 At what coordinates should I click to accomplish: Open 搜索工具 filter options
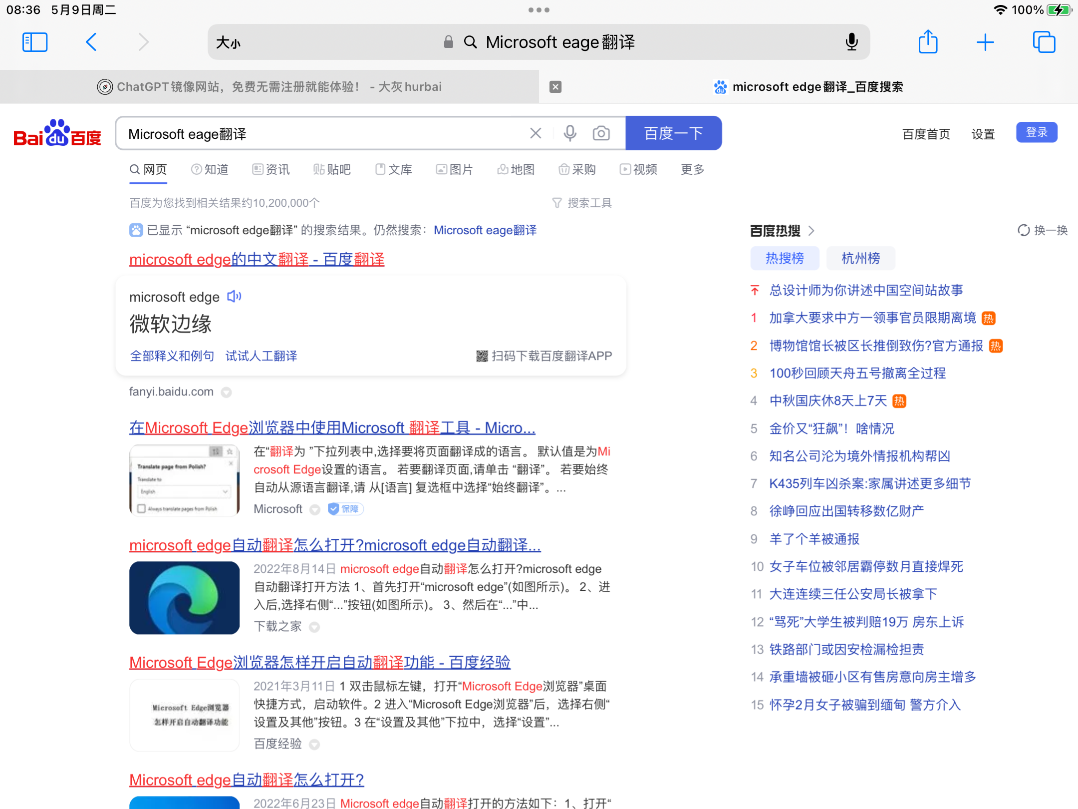[x=582, y=203]
